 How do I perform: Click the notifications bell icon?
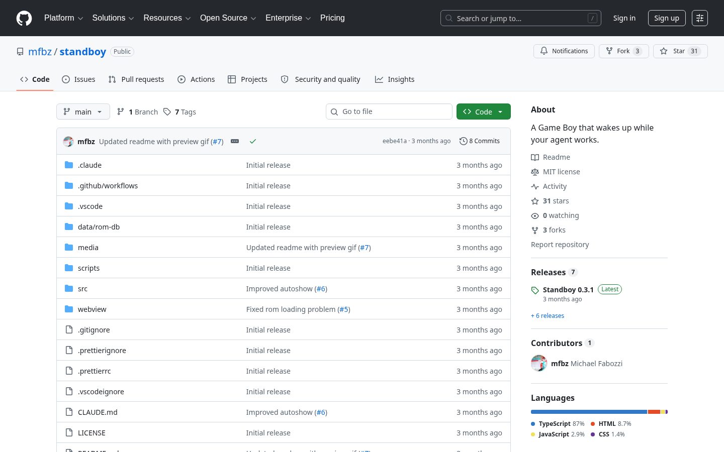tap(544, 51)
